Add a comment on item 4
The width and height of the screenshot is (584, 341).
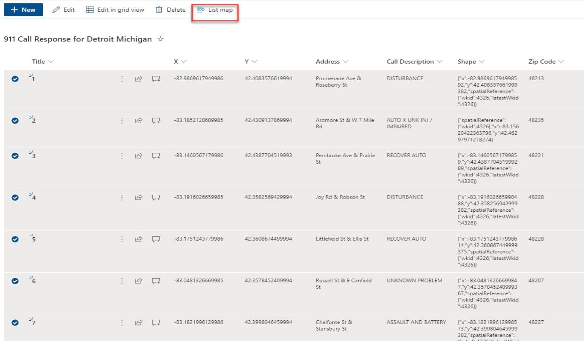click(x=156, y=198)
